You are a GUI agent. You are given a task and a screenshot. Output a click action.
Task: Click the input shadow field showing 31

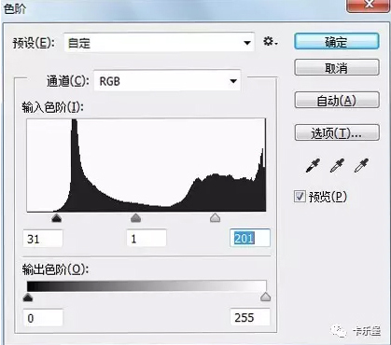pos(43,239)
